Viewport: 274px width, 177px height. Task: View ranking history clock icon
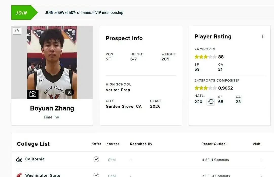pyautogui.click(x=211, y=102)
